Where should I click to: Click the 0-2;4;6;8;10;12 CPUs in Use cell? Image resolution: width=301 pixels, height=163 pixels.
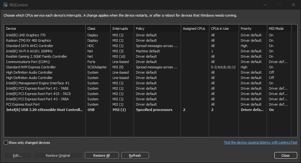click(223, 67)
